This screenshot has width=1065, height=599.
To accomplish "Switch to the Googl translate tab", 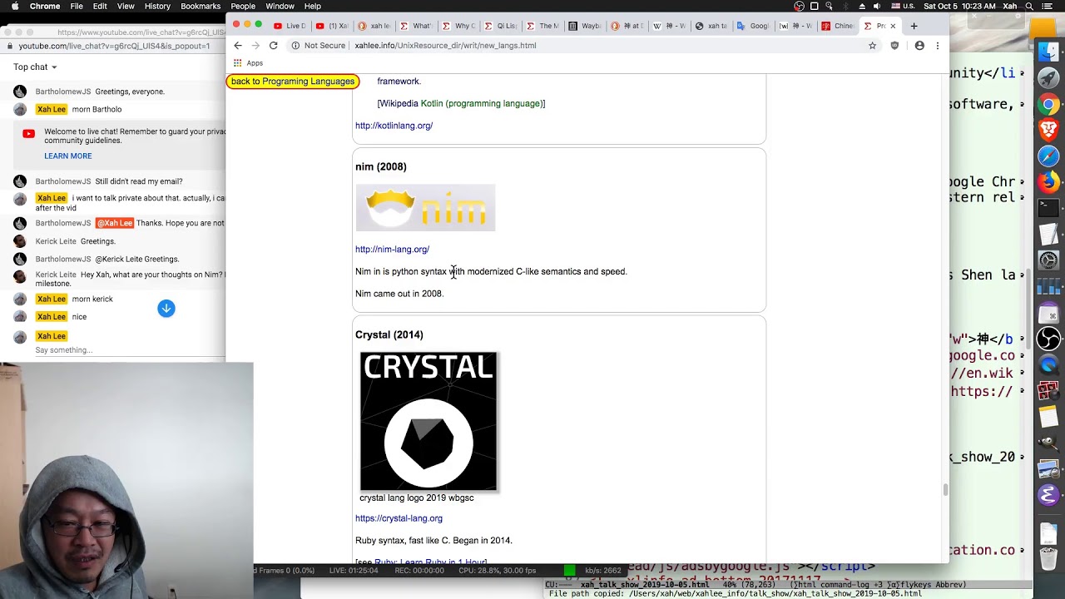I will pos(754,26).
